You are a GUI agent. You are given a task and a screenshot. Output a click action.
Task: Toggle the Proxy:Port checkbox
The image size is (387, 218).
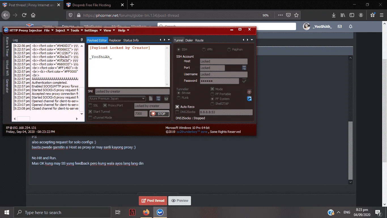point(105,105)
